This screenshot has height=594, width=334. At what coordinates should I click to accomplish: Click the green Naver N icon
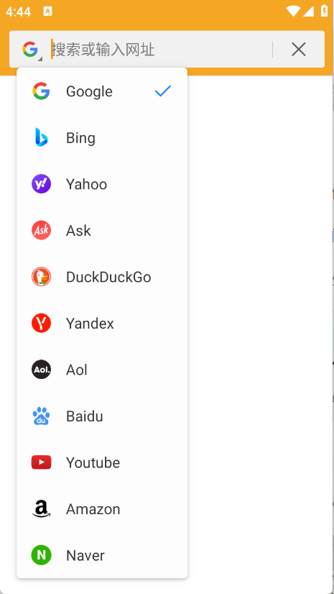point(41,555)
